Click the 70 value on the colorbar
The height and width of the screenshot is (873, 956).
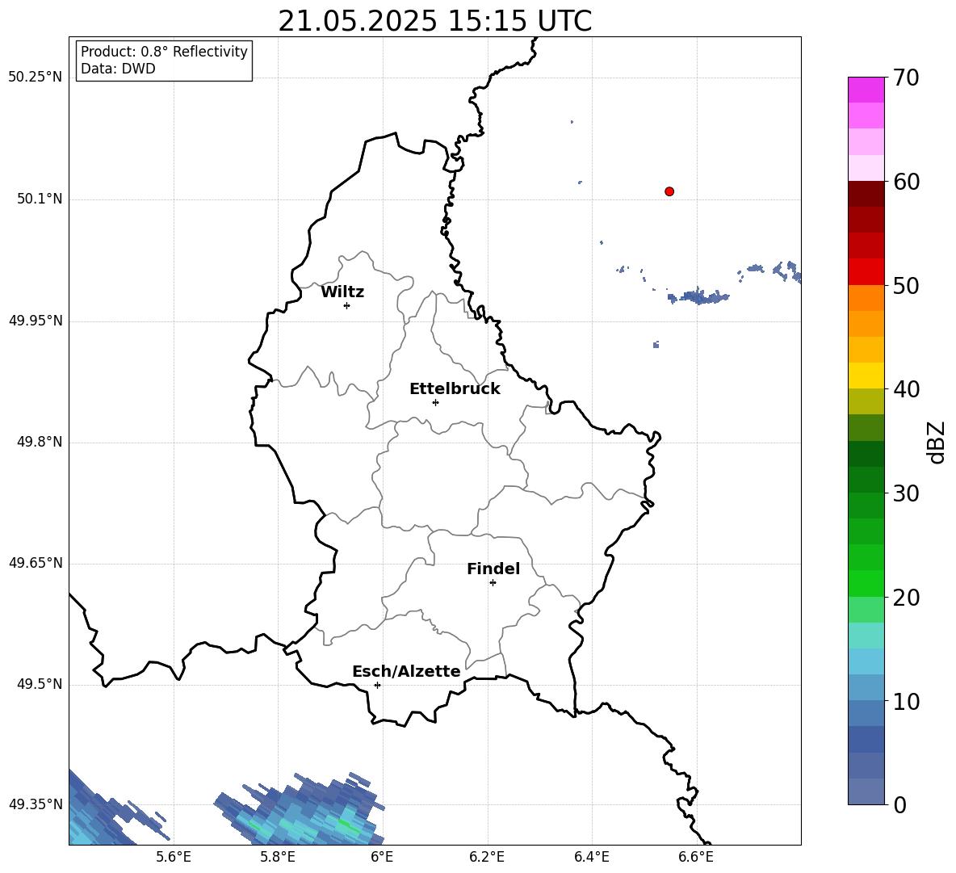(906, 78)
